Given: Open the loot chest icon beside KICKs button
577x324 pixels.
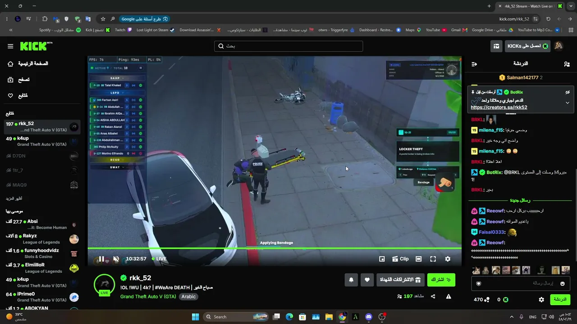Looking at the screenshot, I should pos(496,46).
